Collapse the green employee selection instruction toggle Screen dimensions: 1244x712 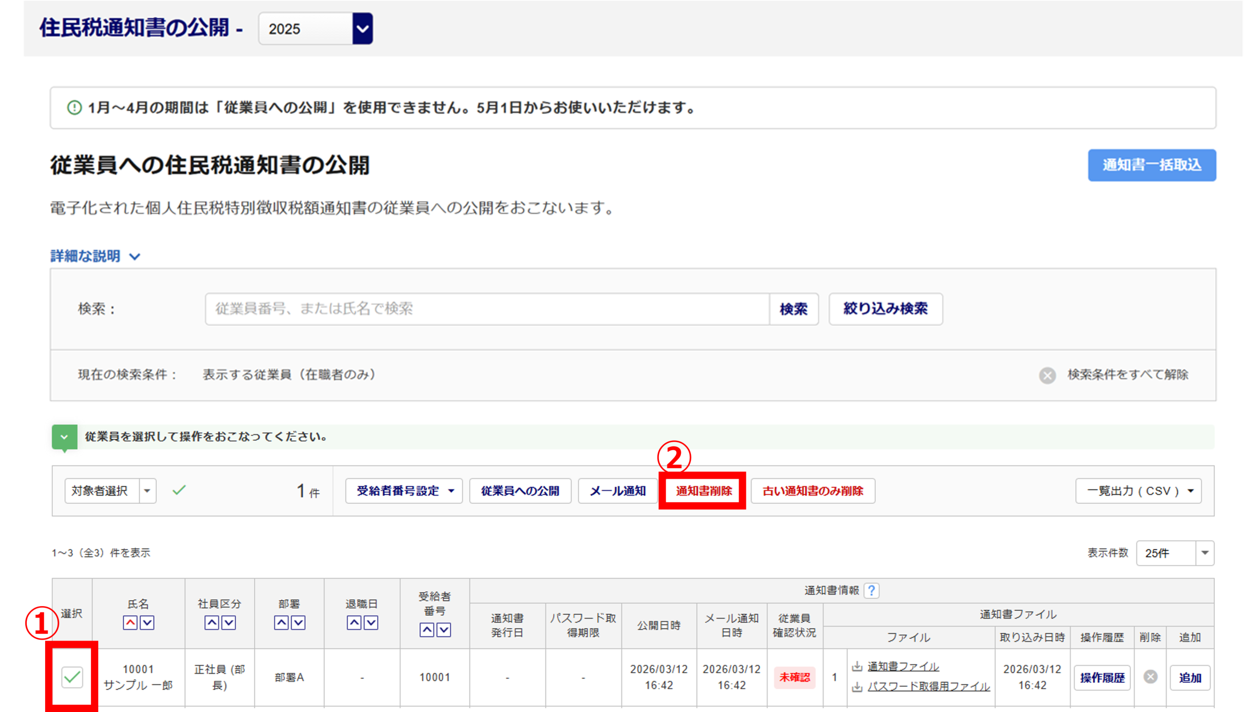tap(64, 437)
